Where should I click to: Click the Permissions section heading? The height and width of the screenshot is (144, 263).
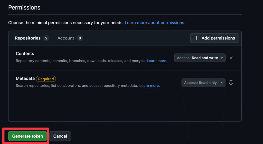point(24,7)
